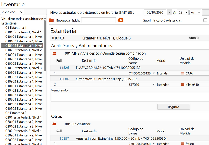Select 'Visualizar todas las ubicacion' in the tree
The width and height of the screenshot is (209, 145).
click(x=22, y=19)
